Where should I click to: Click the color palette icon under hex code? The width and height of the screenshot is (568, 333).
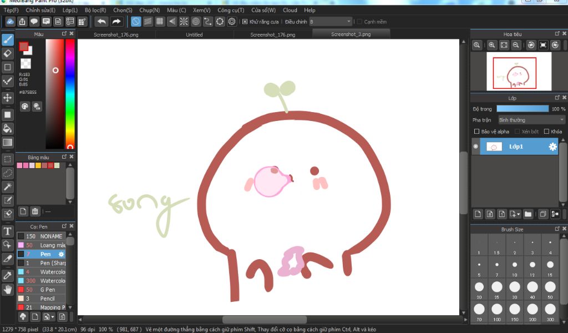(24, 106)
